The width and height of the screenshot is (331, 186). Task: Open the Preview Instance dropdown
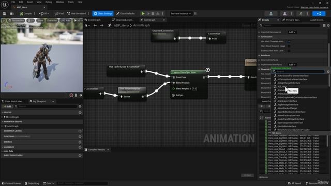click(x=180, y=13)
